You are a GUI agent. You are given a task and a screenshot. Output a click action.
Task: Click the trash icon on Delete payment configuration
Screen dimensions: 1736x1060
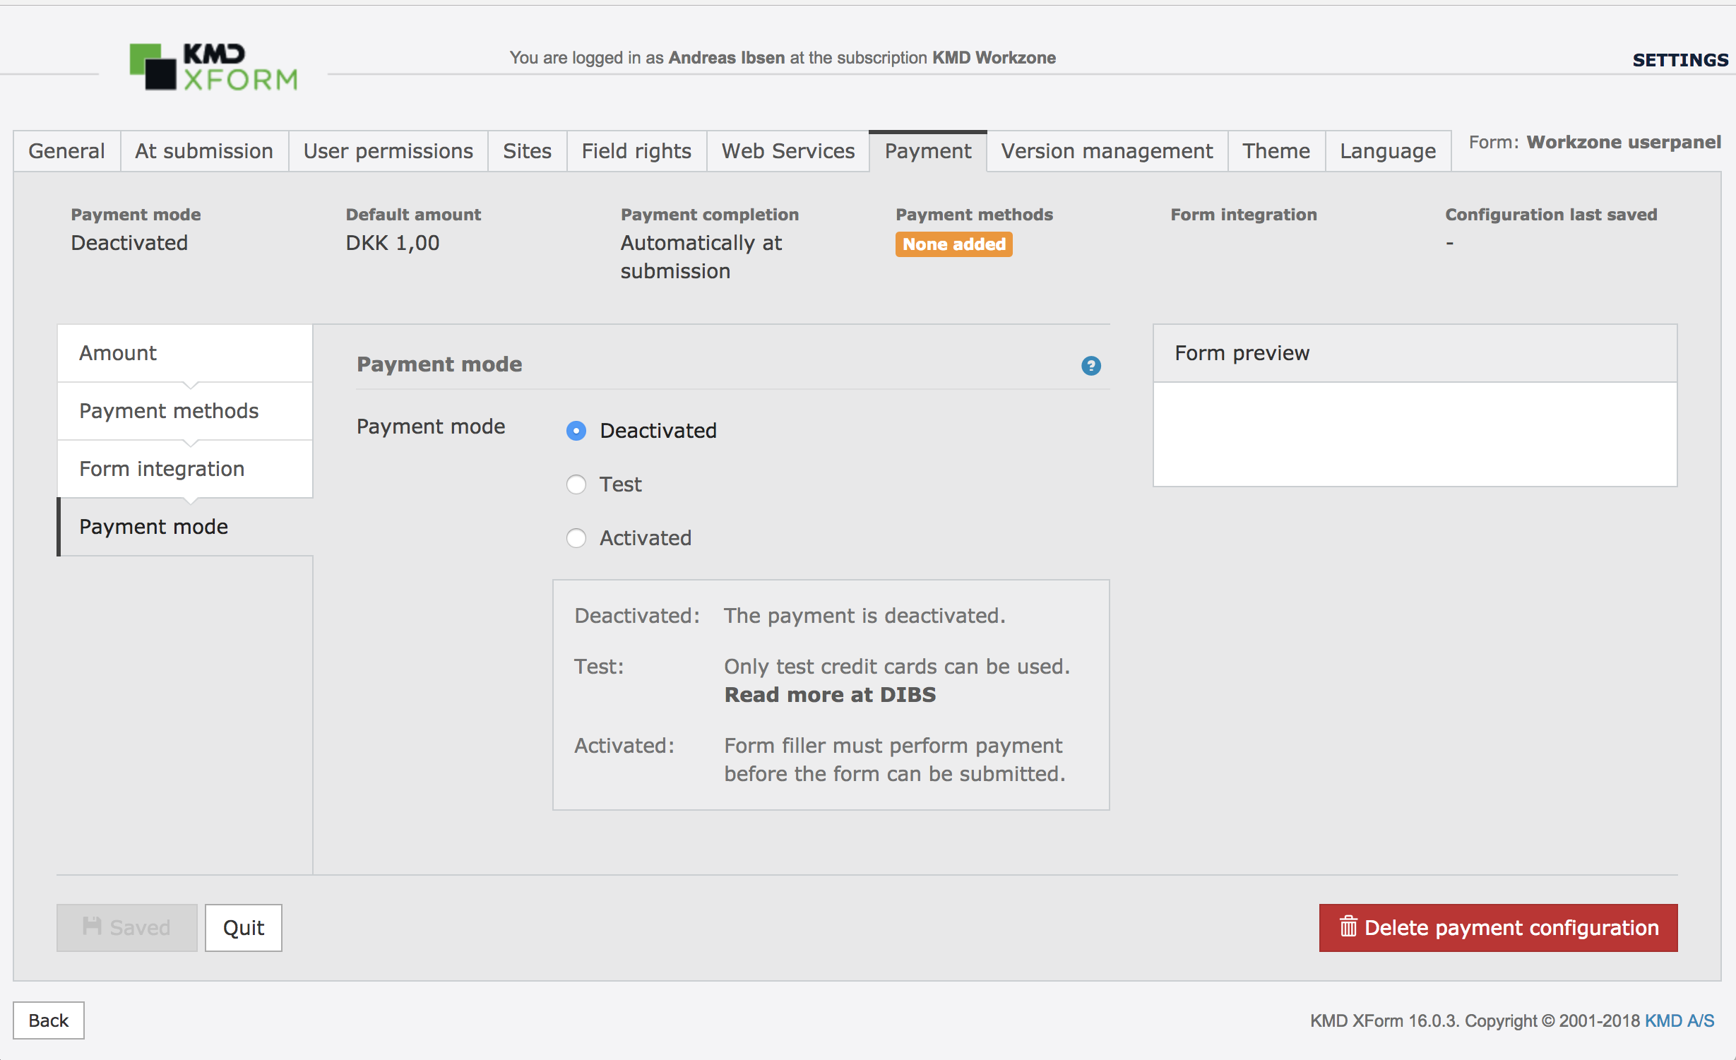point(1348,927)
